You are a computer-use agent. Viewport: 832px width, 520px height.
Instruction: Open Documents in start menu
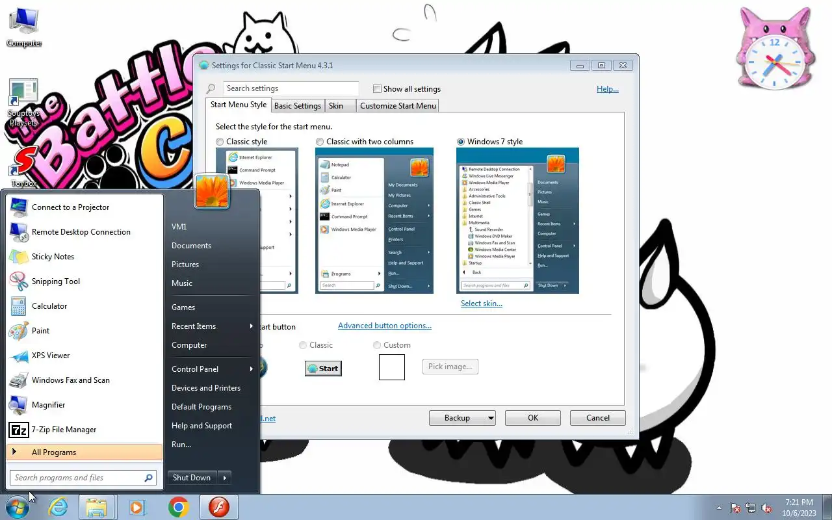191,246
